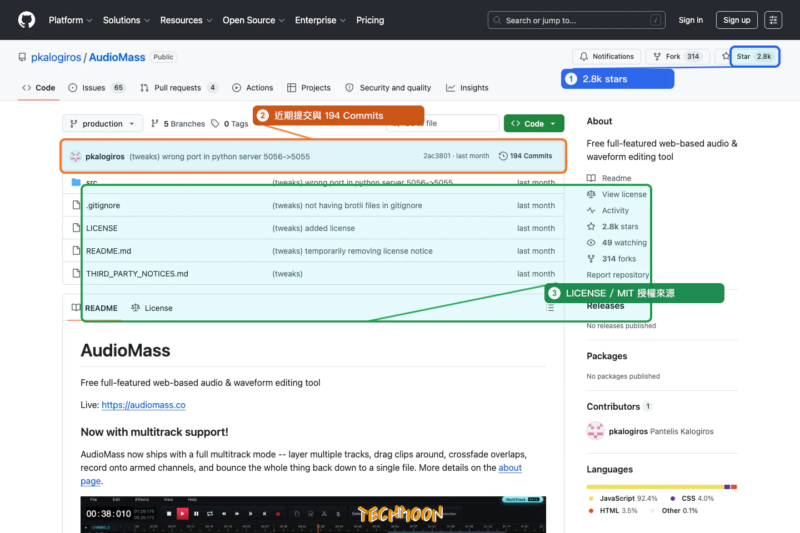
Task: Open README.md file
Action: [x=109, y=251]
